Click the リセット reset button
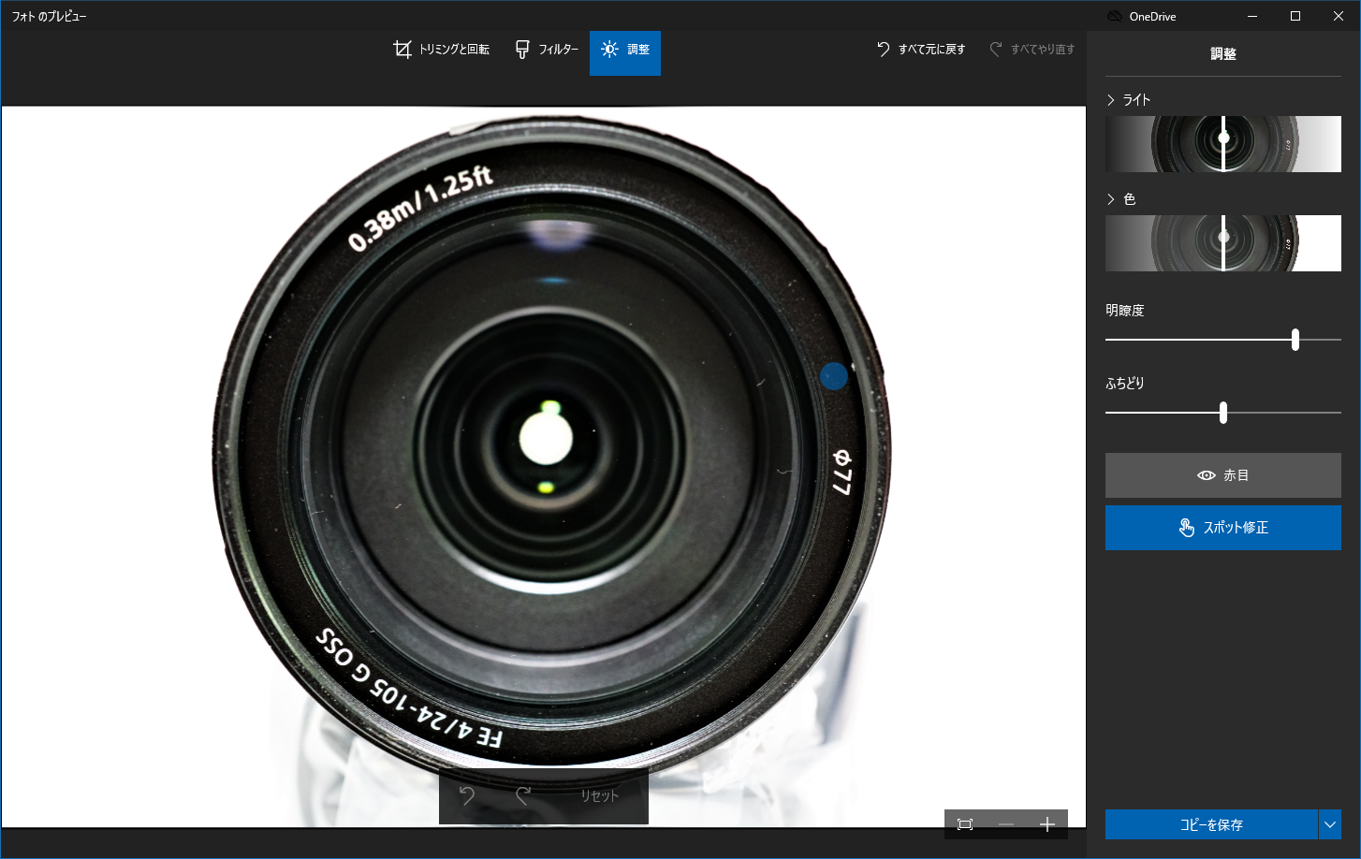The height and width of the screenshot is (859, 1361). (599, 796)
